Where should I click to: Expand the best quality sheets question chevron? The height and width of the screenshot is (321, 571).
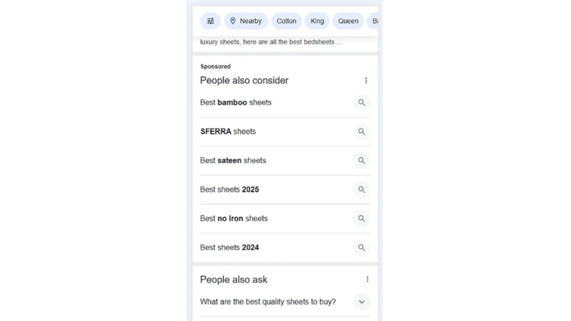361,302
